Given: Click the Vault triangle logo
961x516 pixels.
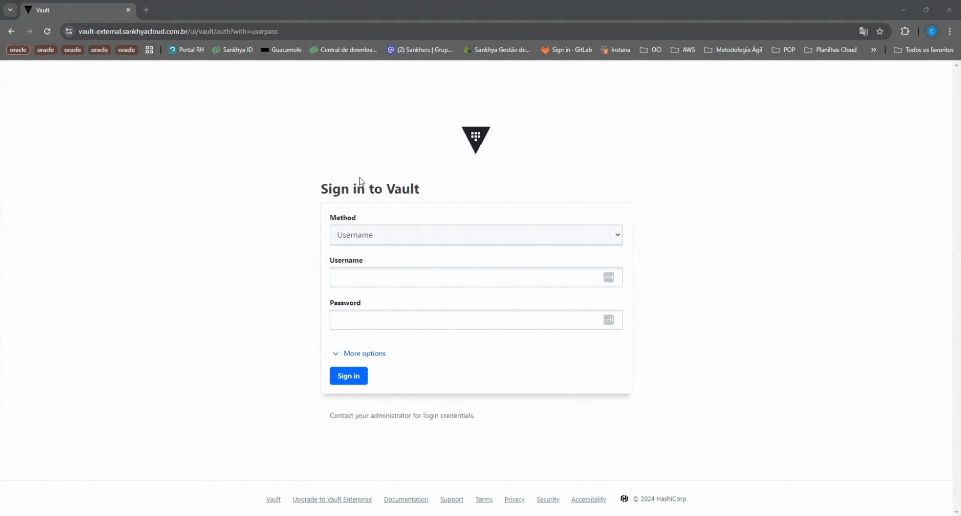Looking at the screenshot, I should coord(475,140).
